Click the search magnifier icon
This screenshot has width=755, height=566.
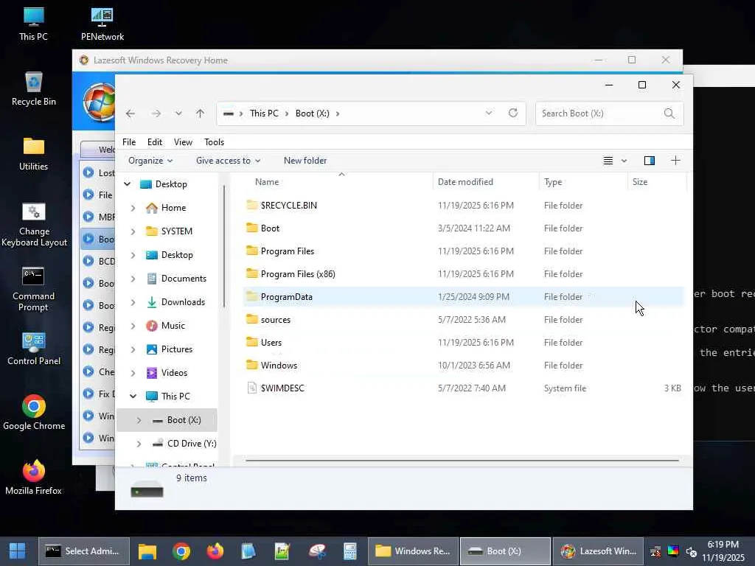[x=669, y=113]
